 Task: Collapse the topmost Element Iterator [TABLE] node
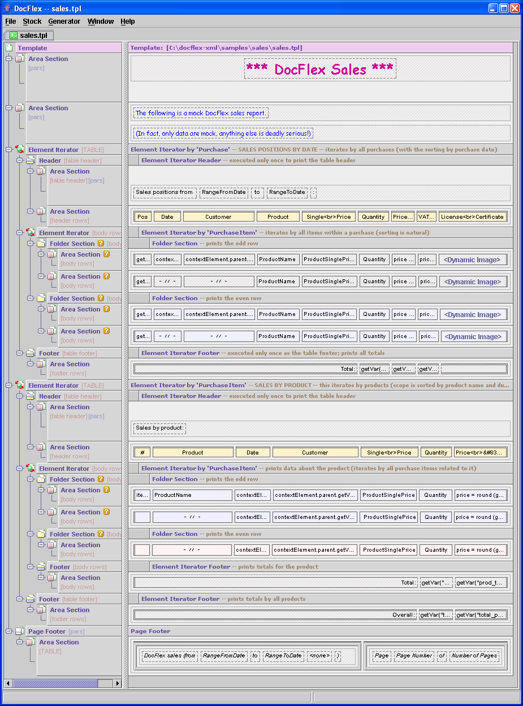pyautogui.click(x=9, y=150)
